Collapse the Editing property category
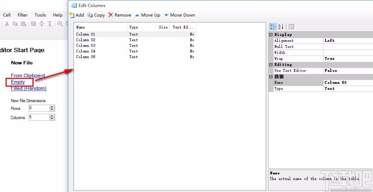Viewport: 373px width, 192px height. pos(271,64)
